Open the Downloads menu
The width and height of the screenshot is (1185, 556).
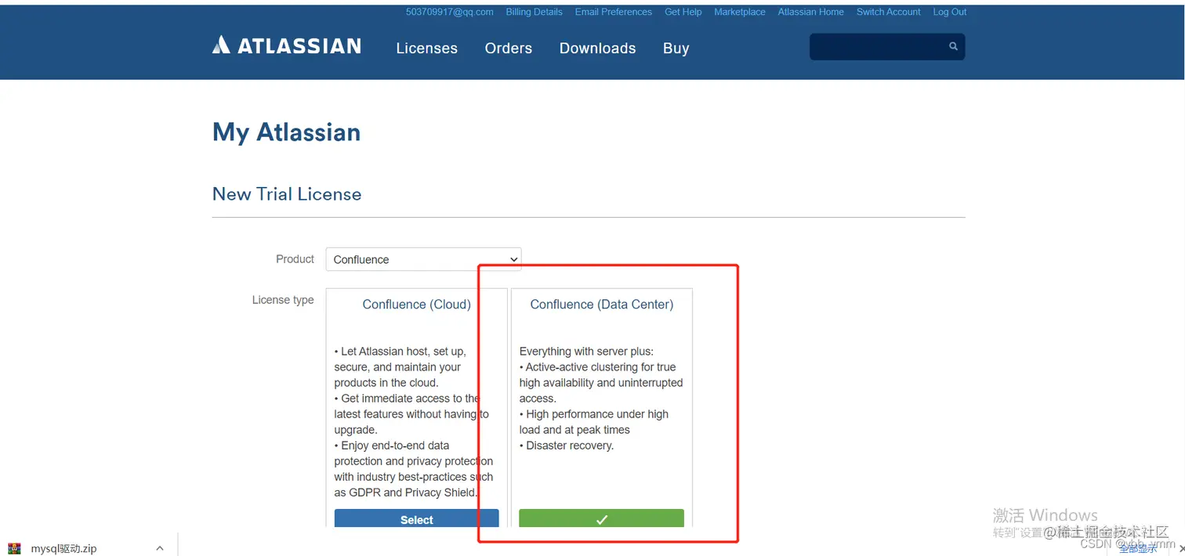[598, 49]
